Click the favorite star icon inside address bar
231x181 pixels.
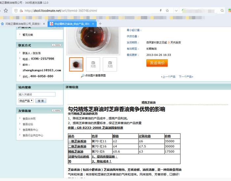[x=167, y=11]
